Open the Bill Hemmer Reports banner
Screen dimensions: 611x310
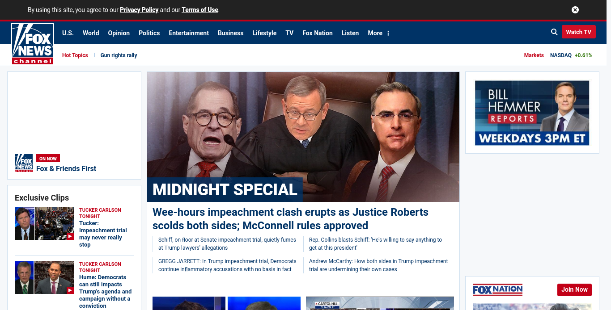pos(532,113)
